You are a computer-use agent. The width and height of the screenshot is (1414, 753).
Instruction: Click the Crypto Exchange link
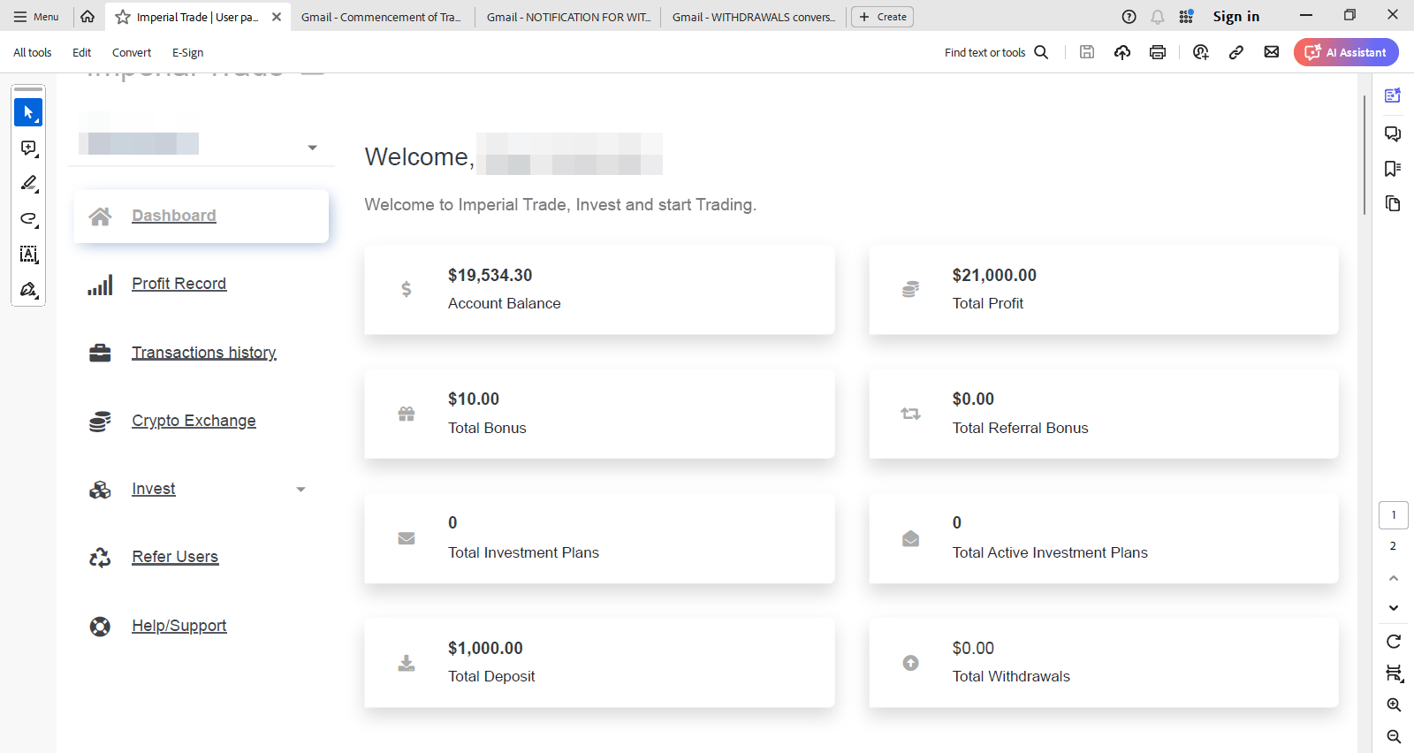[194, 421]
